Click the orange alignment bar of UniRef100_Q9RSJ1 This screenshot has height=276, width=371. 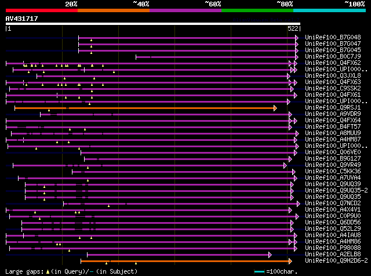tap(144, 108)
